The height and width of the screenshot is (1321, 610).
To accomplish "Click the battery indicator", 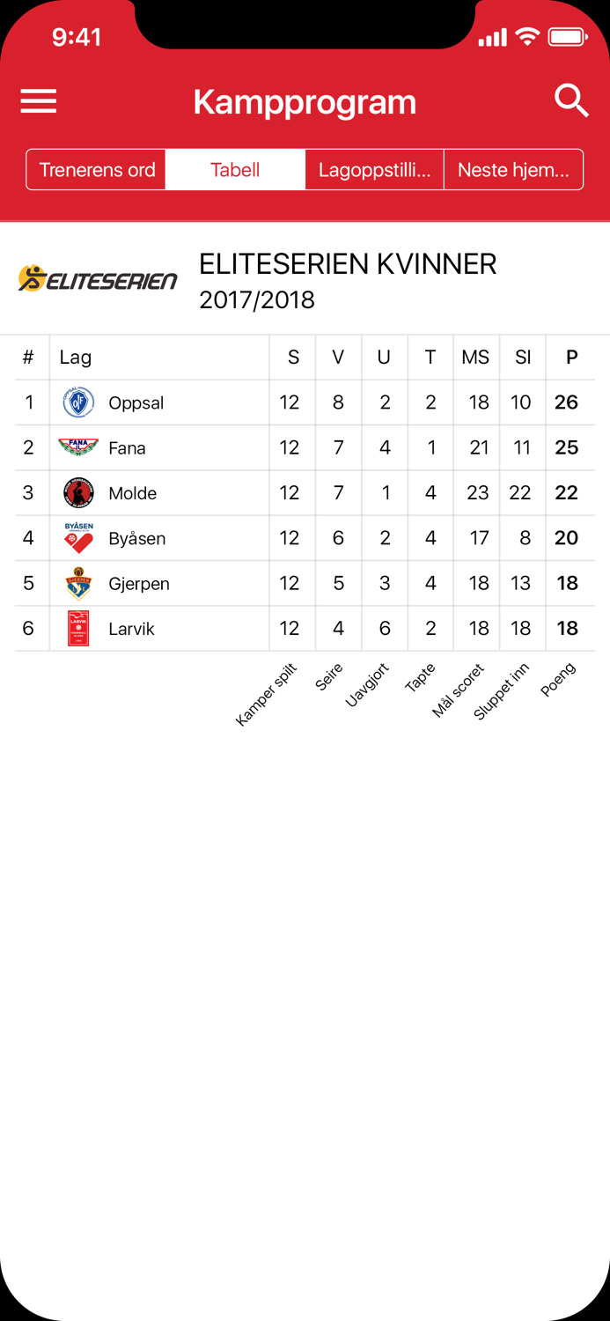I will pos(568,36).
